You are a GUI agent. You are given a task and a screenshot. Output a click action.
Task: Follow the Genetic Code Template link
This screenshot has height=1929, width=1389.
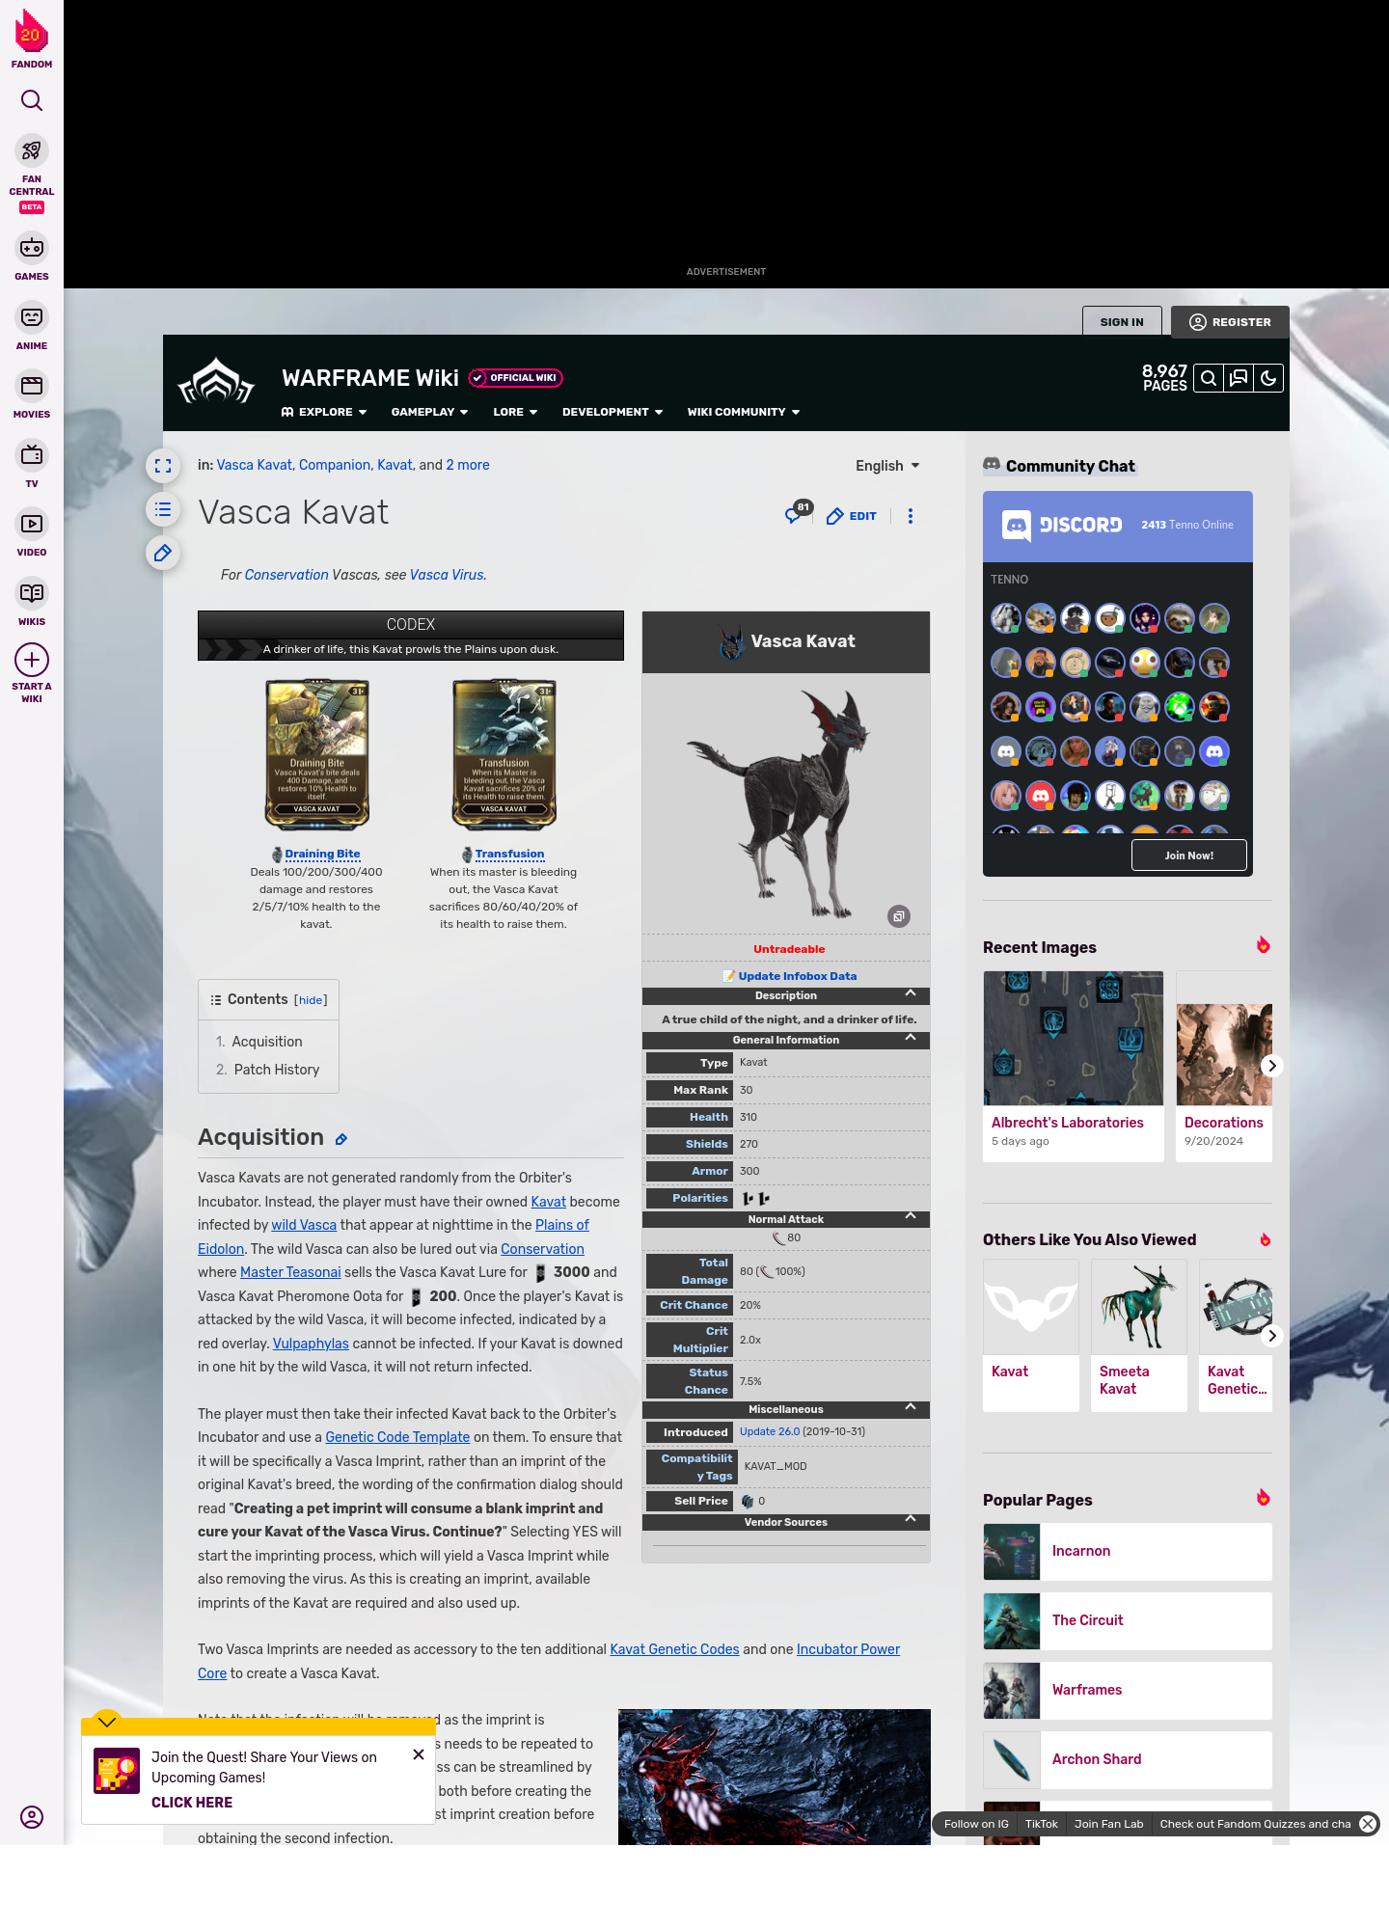(397, 1437)
